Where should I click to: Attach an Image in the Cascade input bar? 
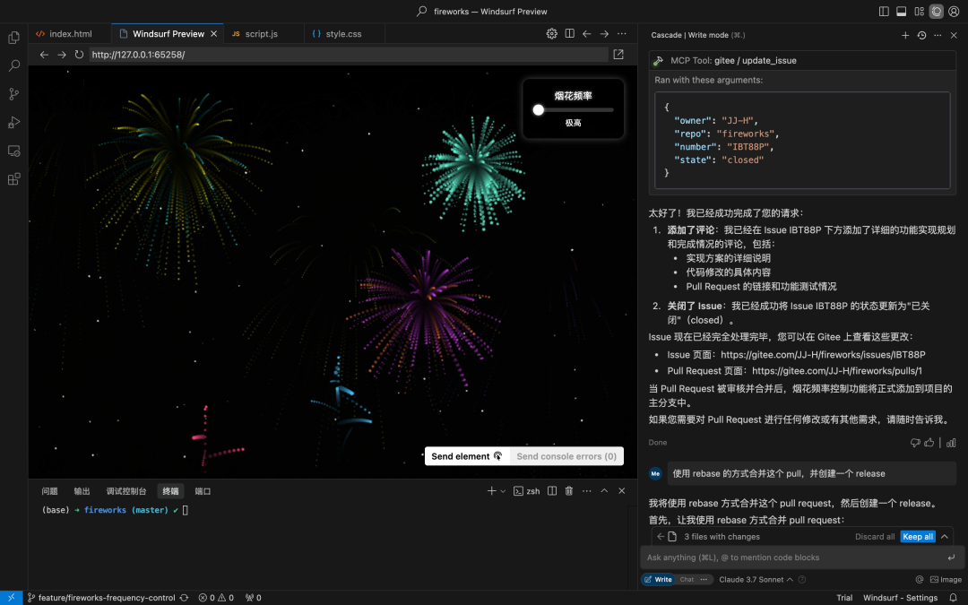pos(946,579)
